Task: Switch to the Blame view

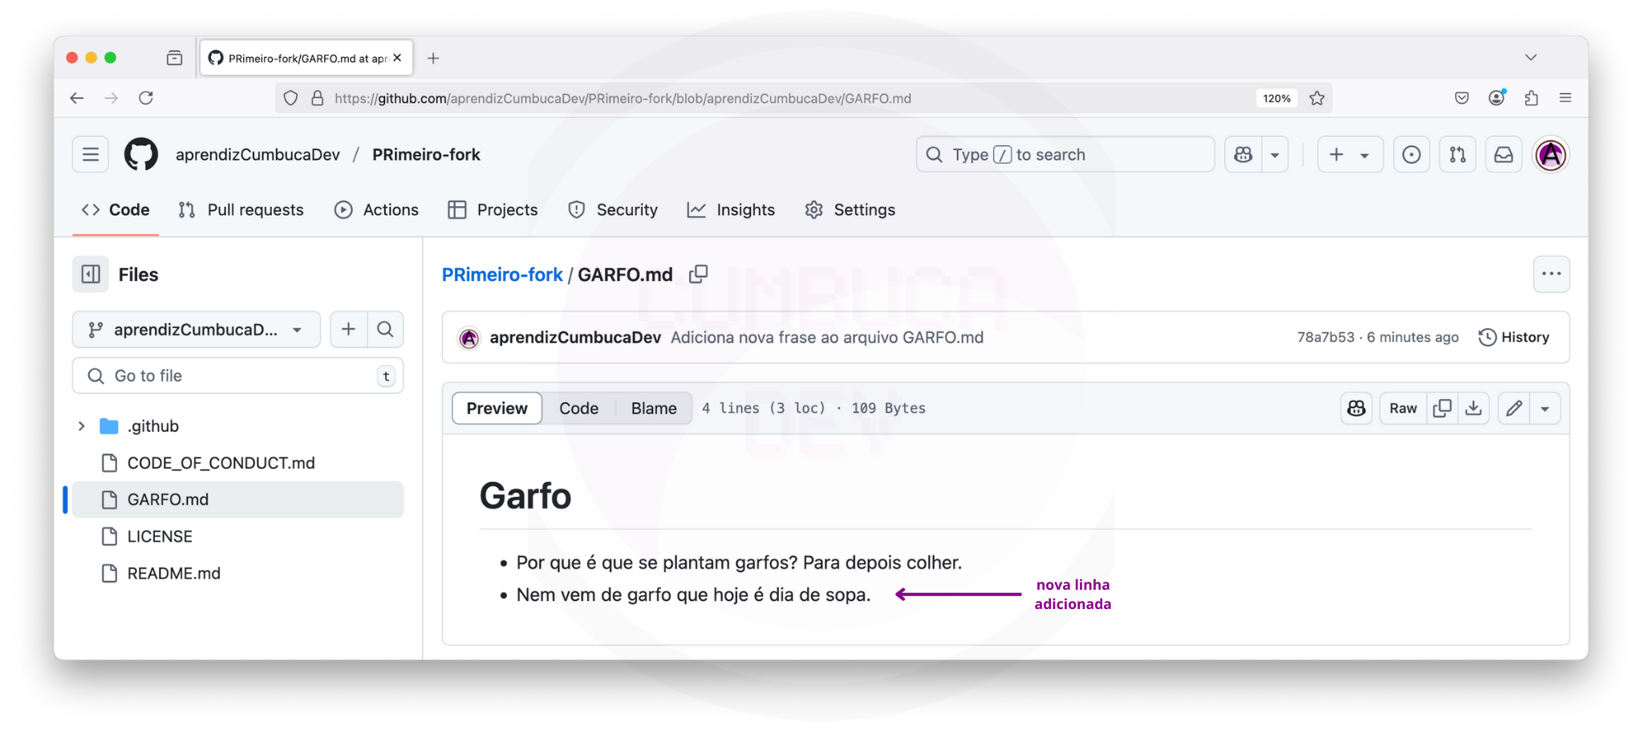Action: 653,408
